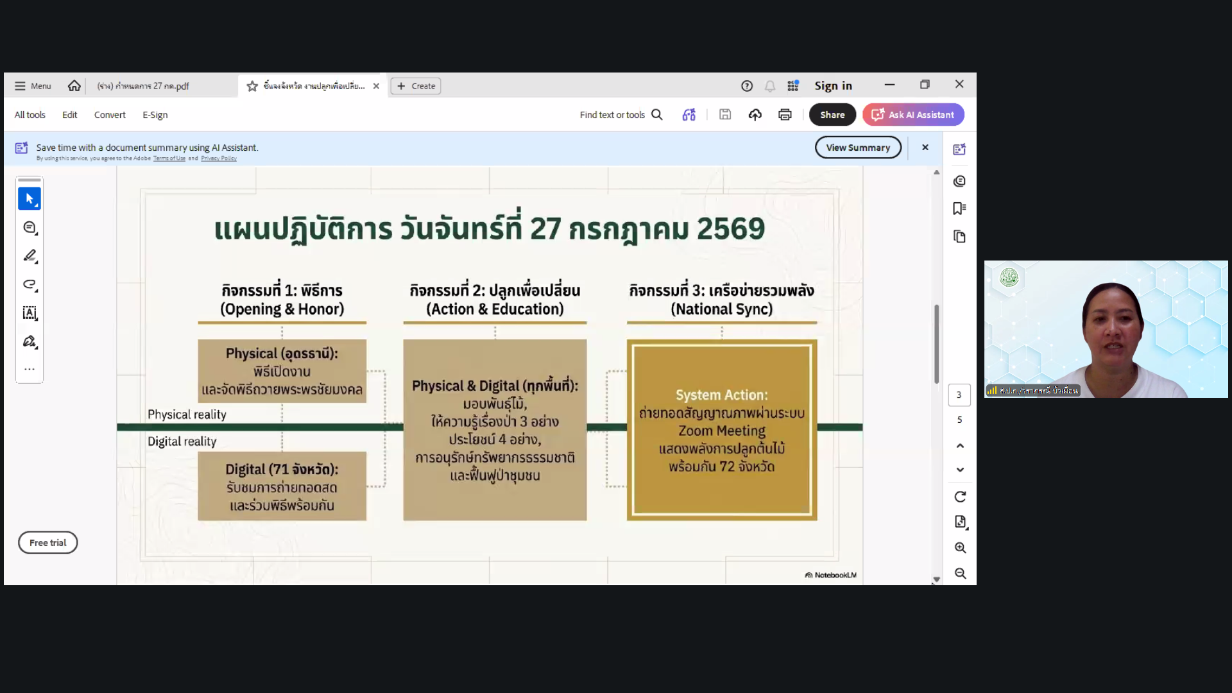This screenshot has height=693, width=1232.
Task: Open the Help question mark icon
Action: (x=747, y=86)
